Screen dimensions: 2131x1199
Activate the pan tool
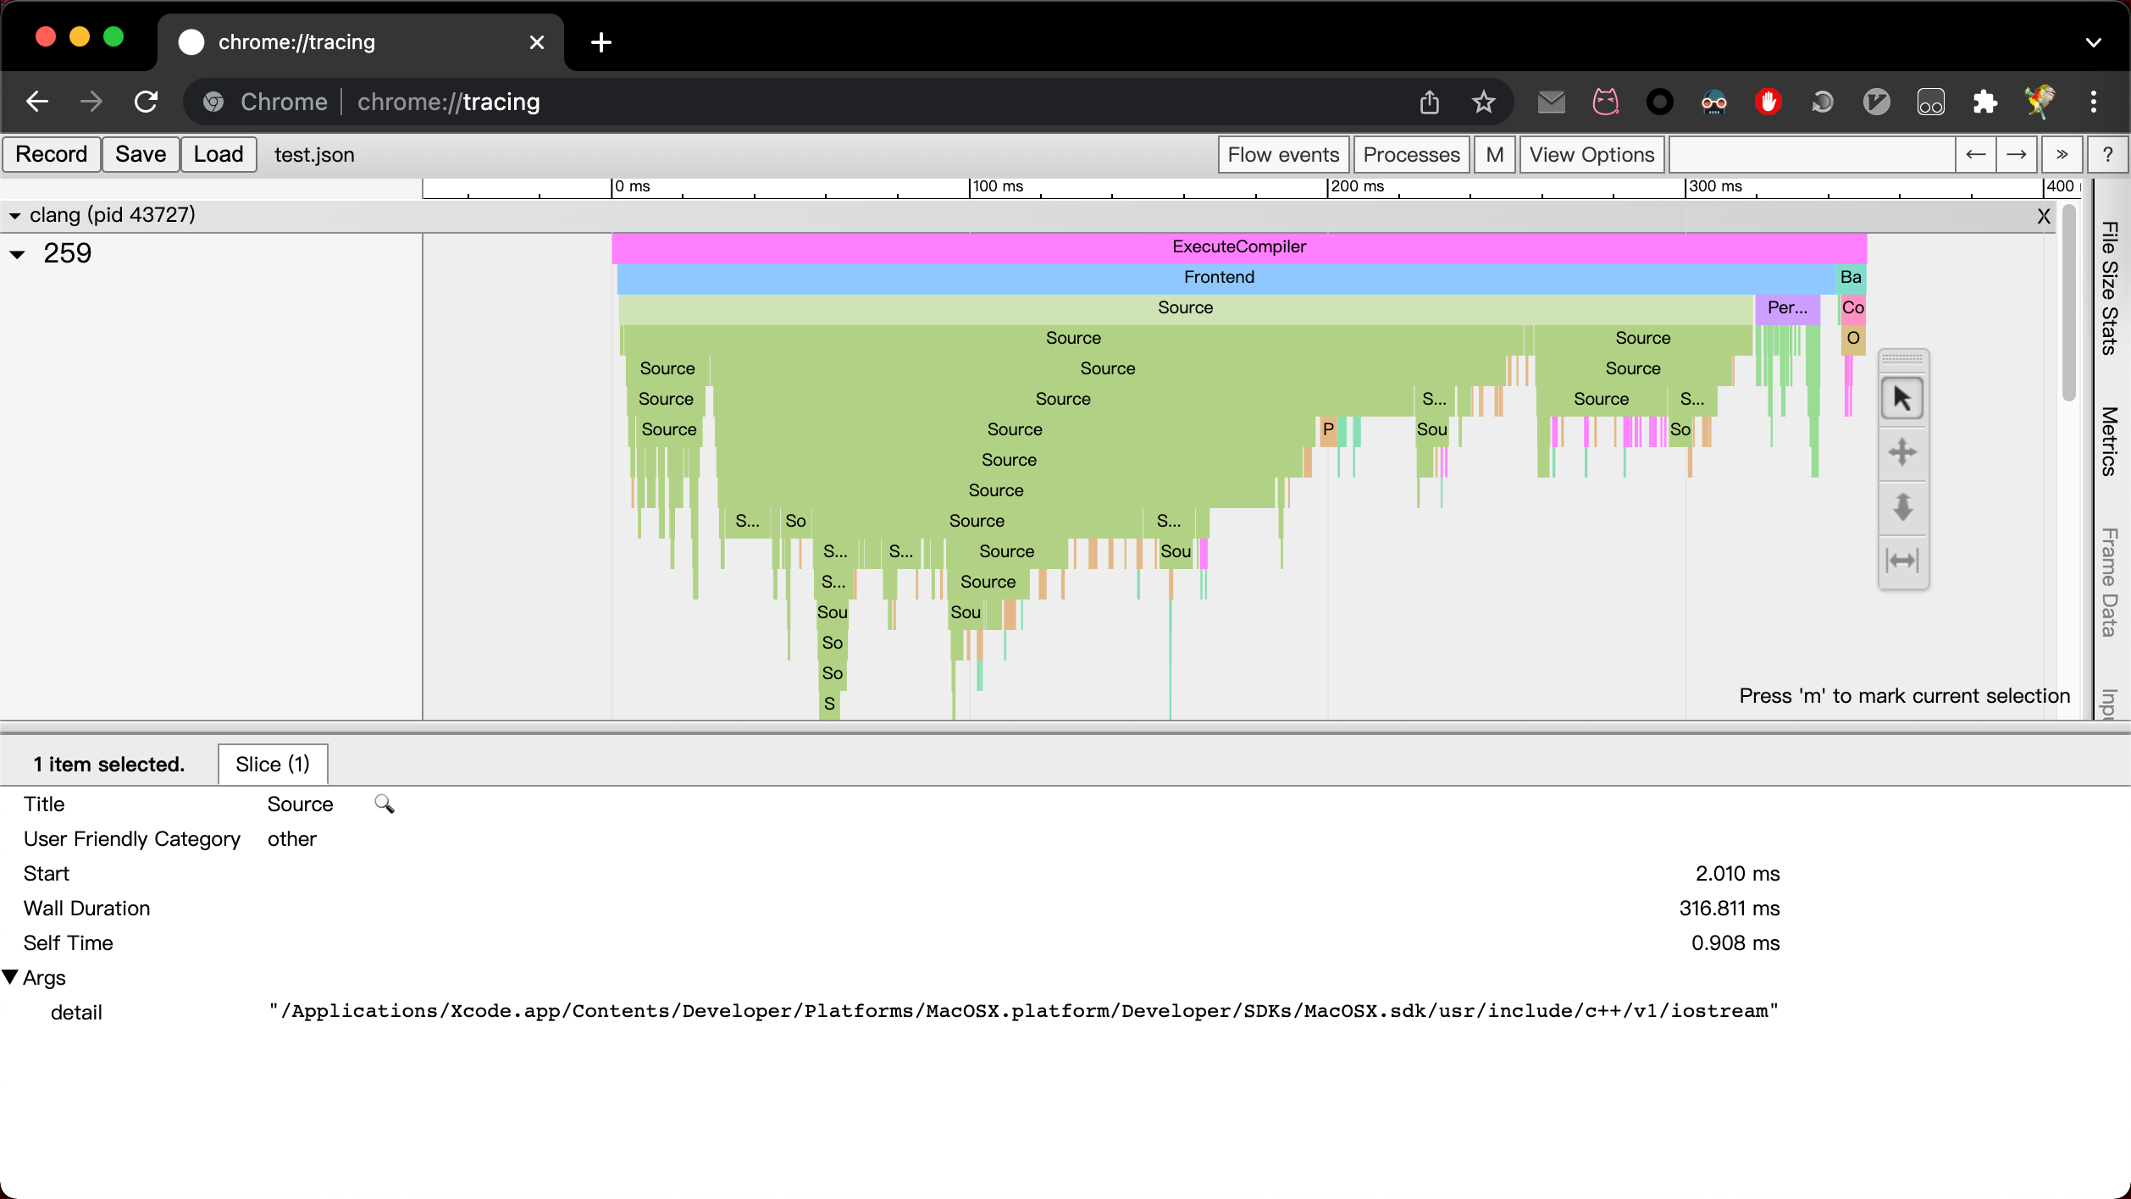coord(1902,452)
